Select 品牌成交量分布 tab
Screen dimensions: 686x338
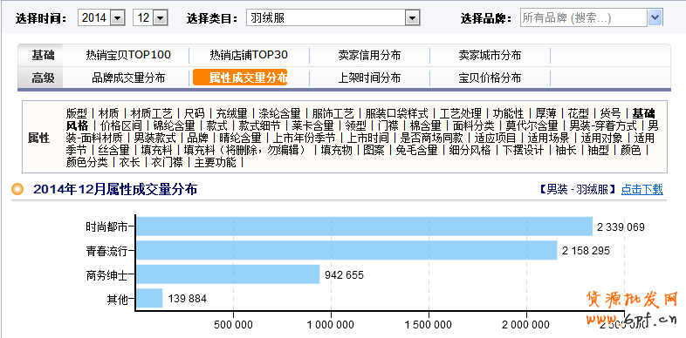tap(128, 78)
